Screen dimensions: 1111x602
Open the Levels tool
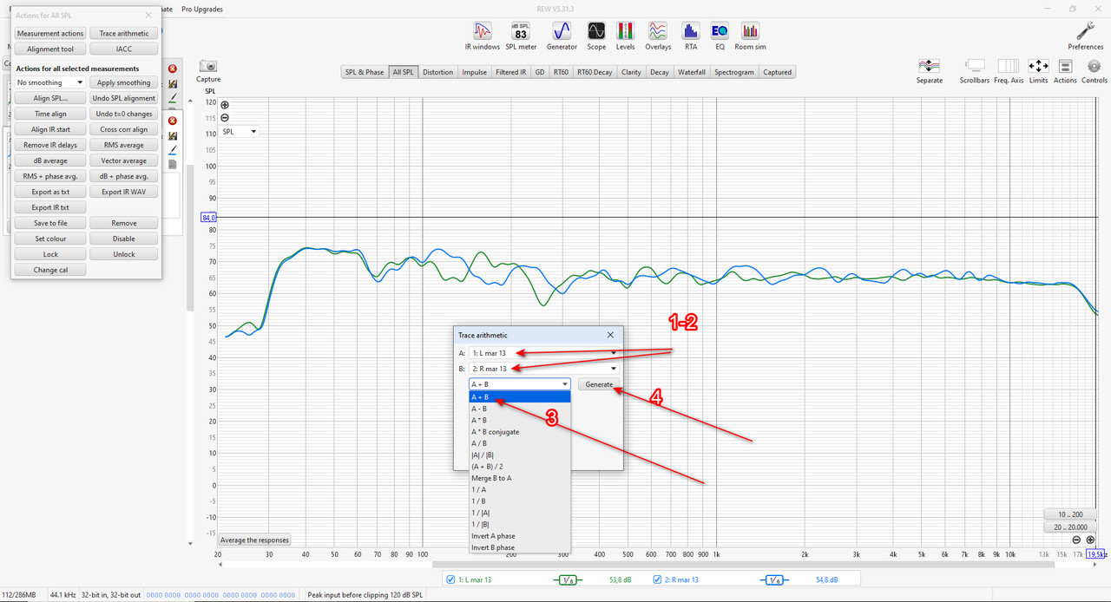(x=625, y=36)
